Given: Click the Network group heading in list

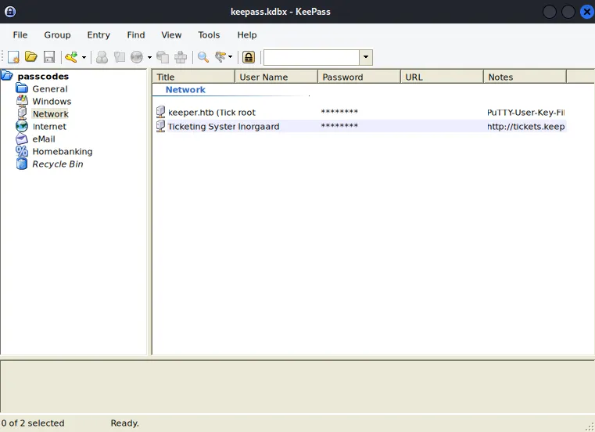Looking at the screenshot, I should coord(185,90).
